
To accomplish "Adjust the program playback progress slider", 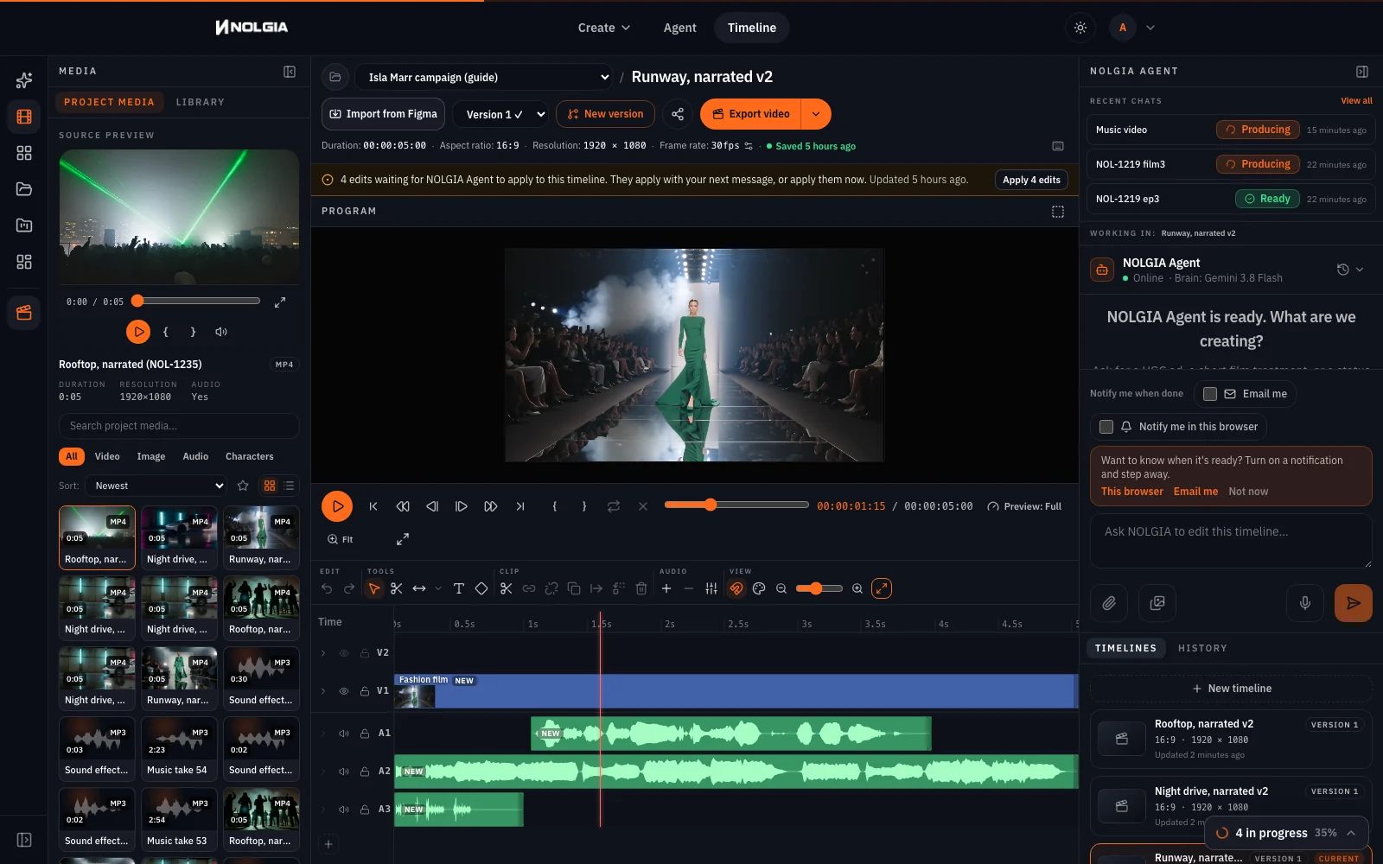I will tap(736, 505).
